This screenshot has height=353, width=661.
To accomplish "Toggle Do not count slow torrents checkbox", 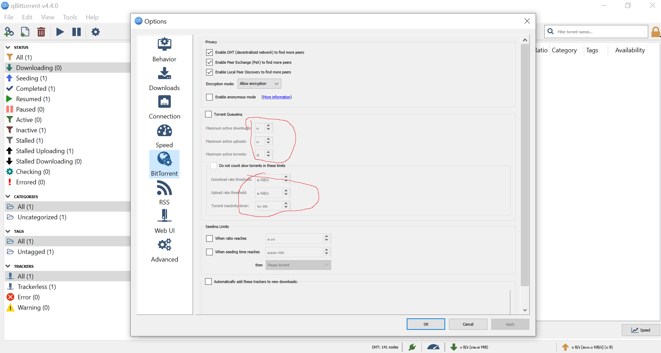I will click(213, 166).
